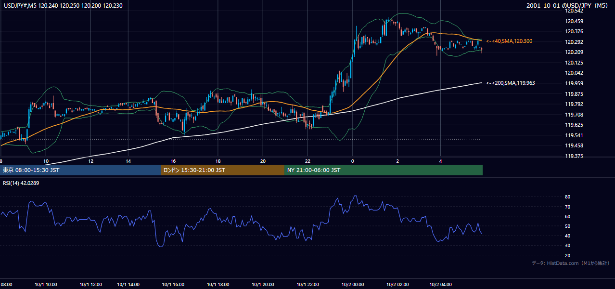This screenshot has height=289, width=615.
Task: Click price level 119.792 on the axis
Action: [574, 104]
